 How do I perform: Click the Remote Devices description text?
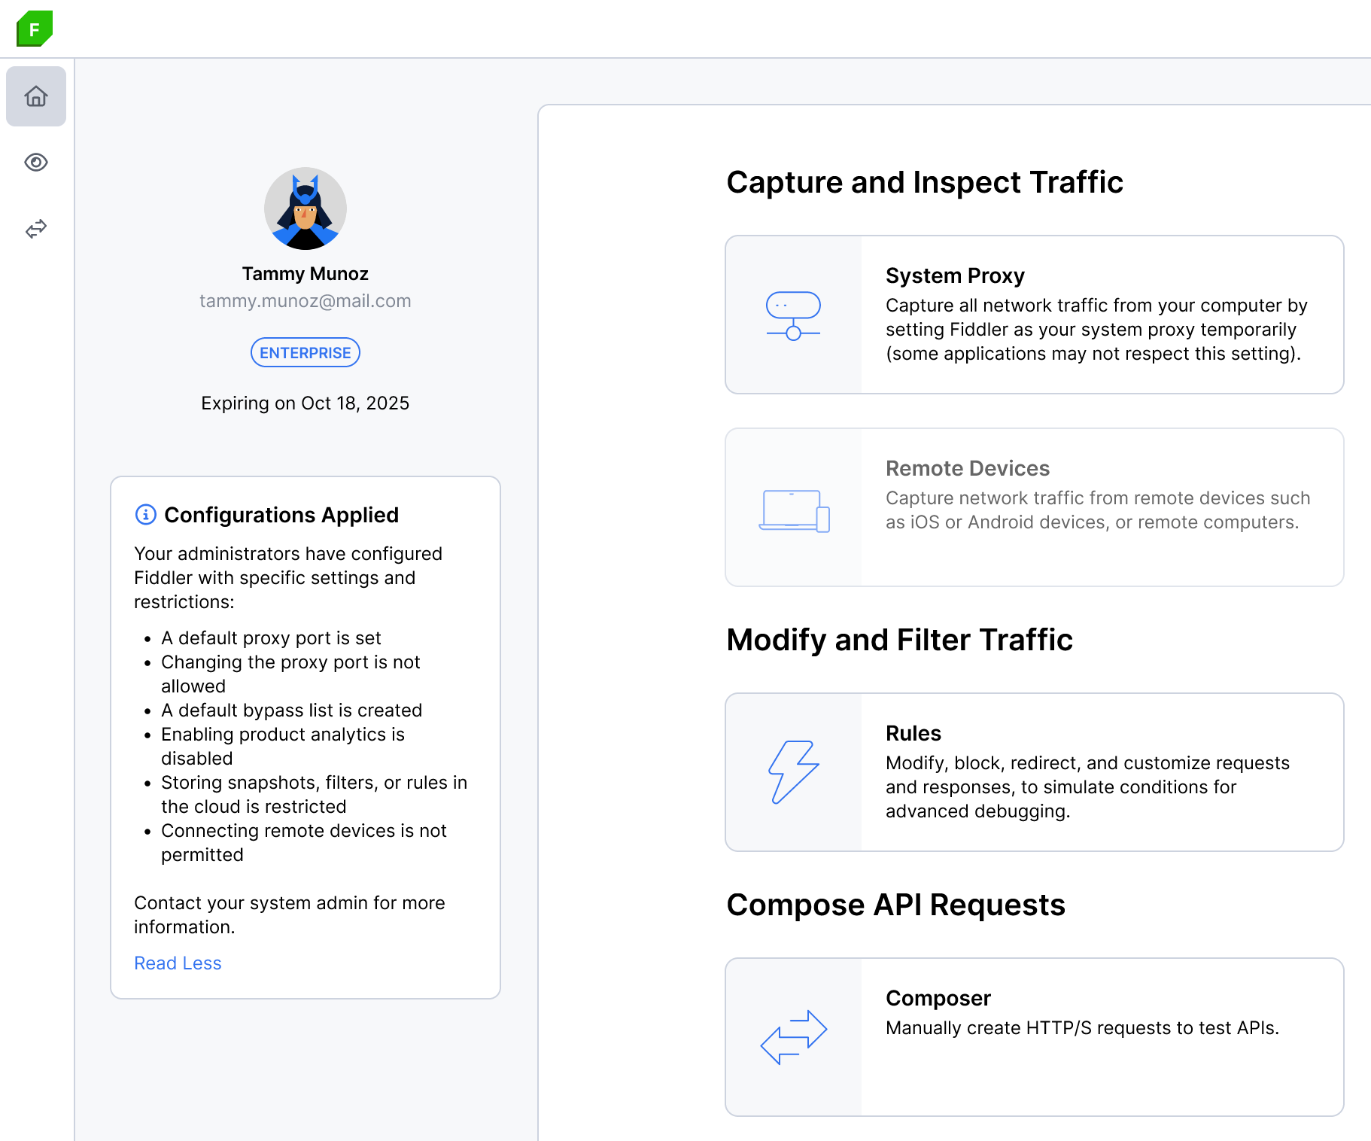(x=1098, y=510)
